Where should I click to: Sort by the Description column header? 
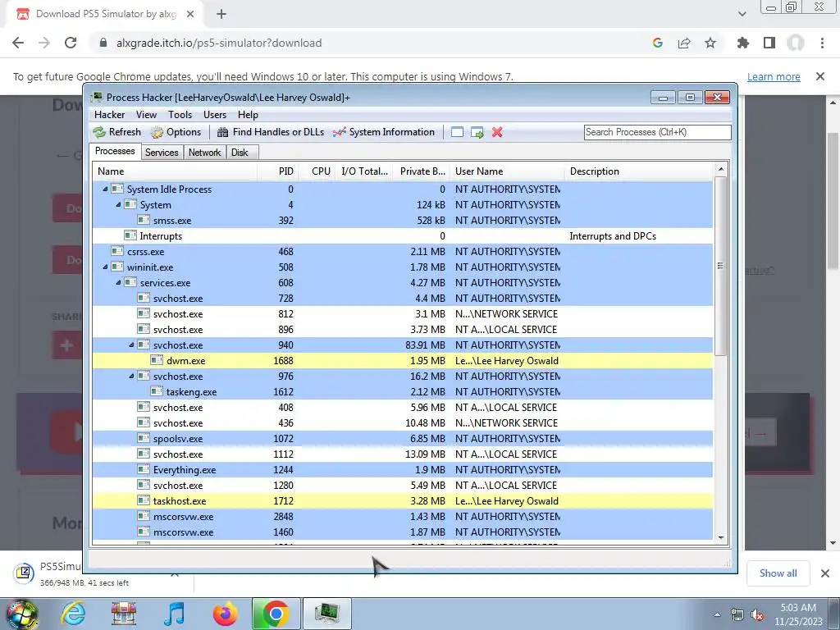click(638, 171)
